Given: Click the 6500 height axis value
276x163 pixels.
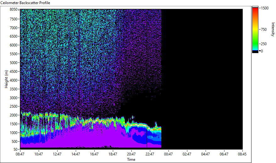Looking at the screenshot, I should (x=14, y=36).
